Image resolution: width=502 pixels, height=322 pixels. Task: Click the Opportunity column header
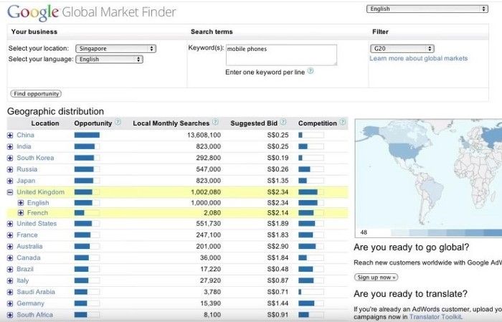[93, 123]
